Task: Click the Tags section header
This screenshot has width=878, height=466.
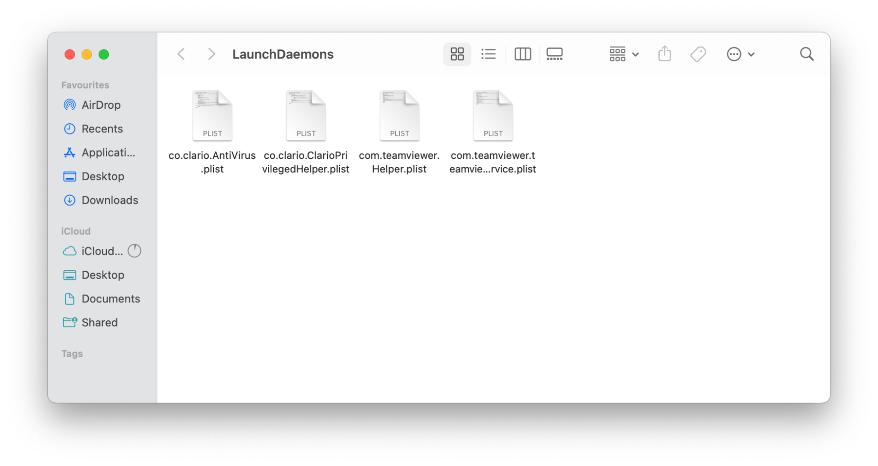Action: [x=72, y=353]
